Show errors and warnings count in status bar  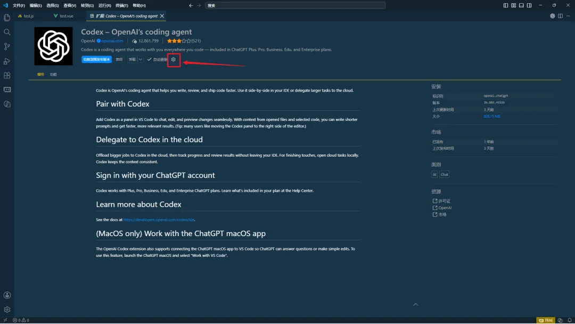[x=21, y=320]
